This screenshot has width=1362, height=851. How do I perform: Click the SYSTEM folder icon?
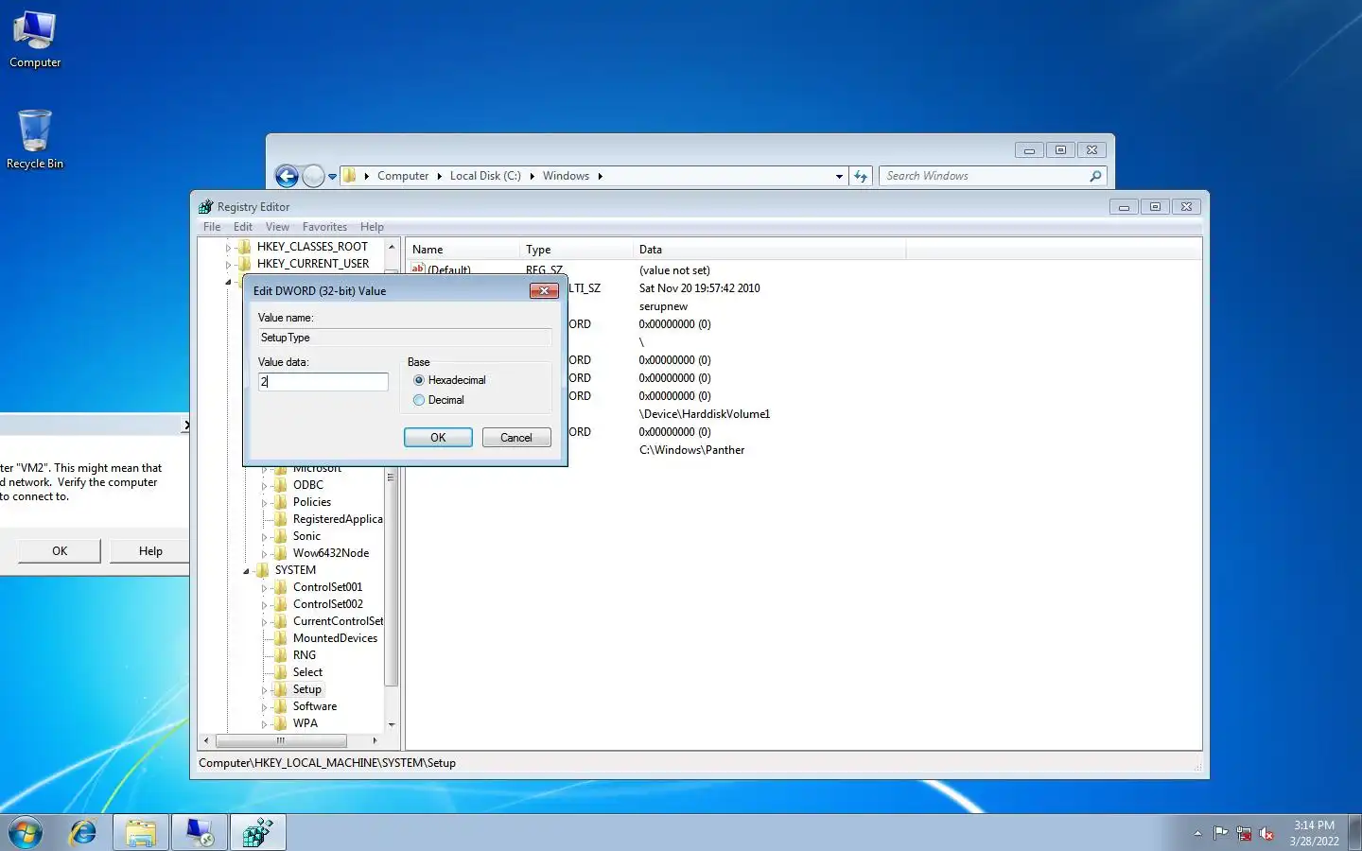[263, 570]
